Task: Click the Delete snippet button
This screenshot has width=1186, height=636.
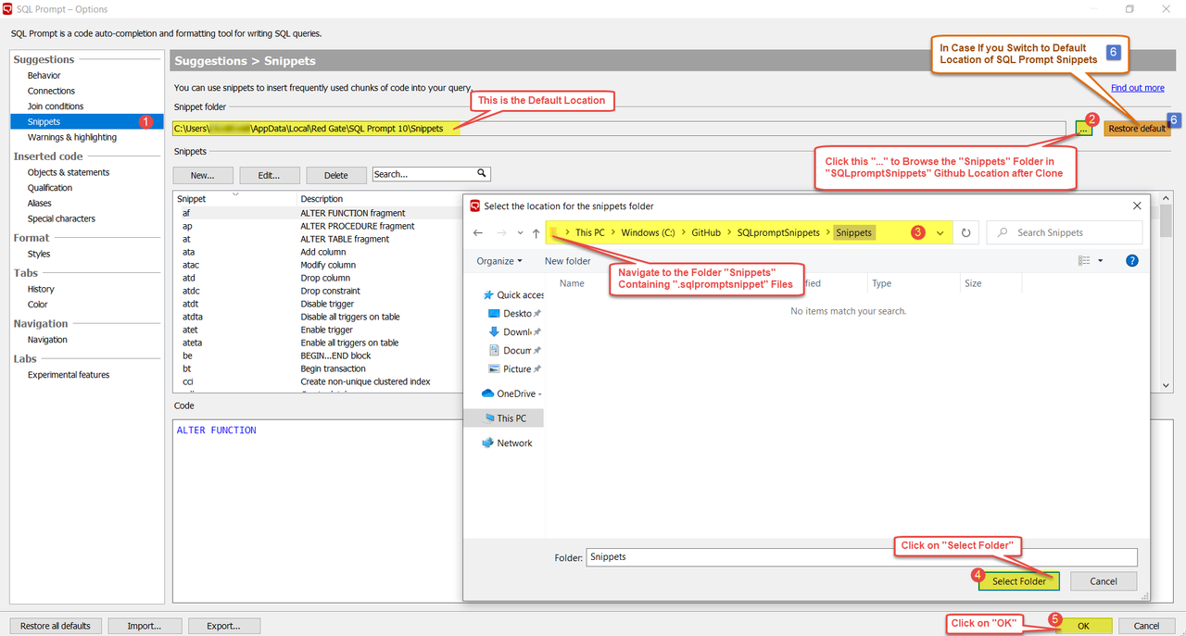Action: [335, 175]
